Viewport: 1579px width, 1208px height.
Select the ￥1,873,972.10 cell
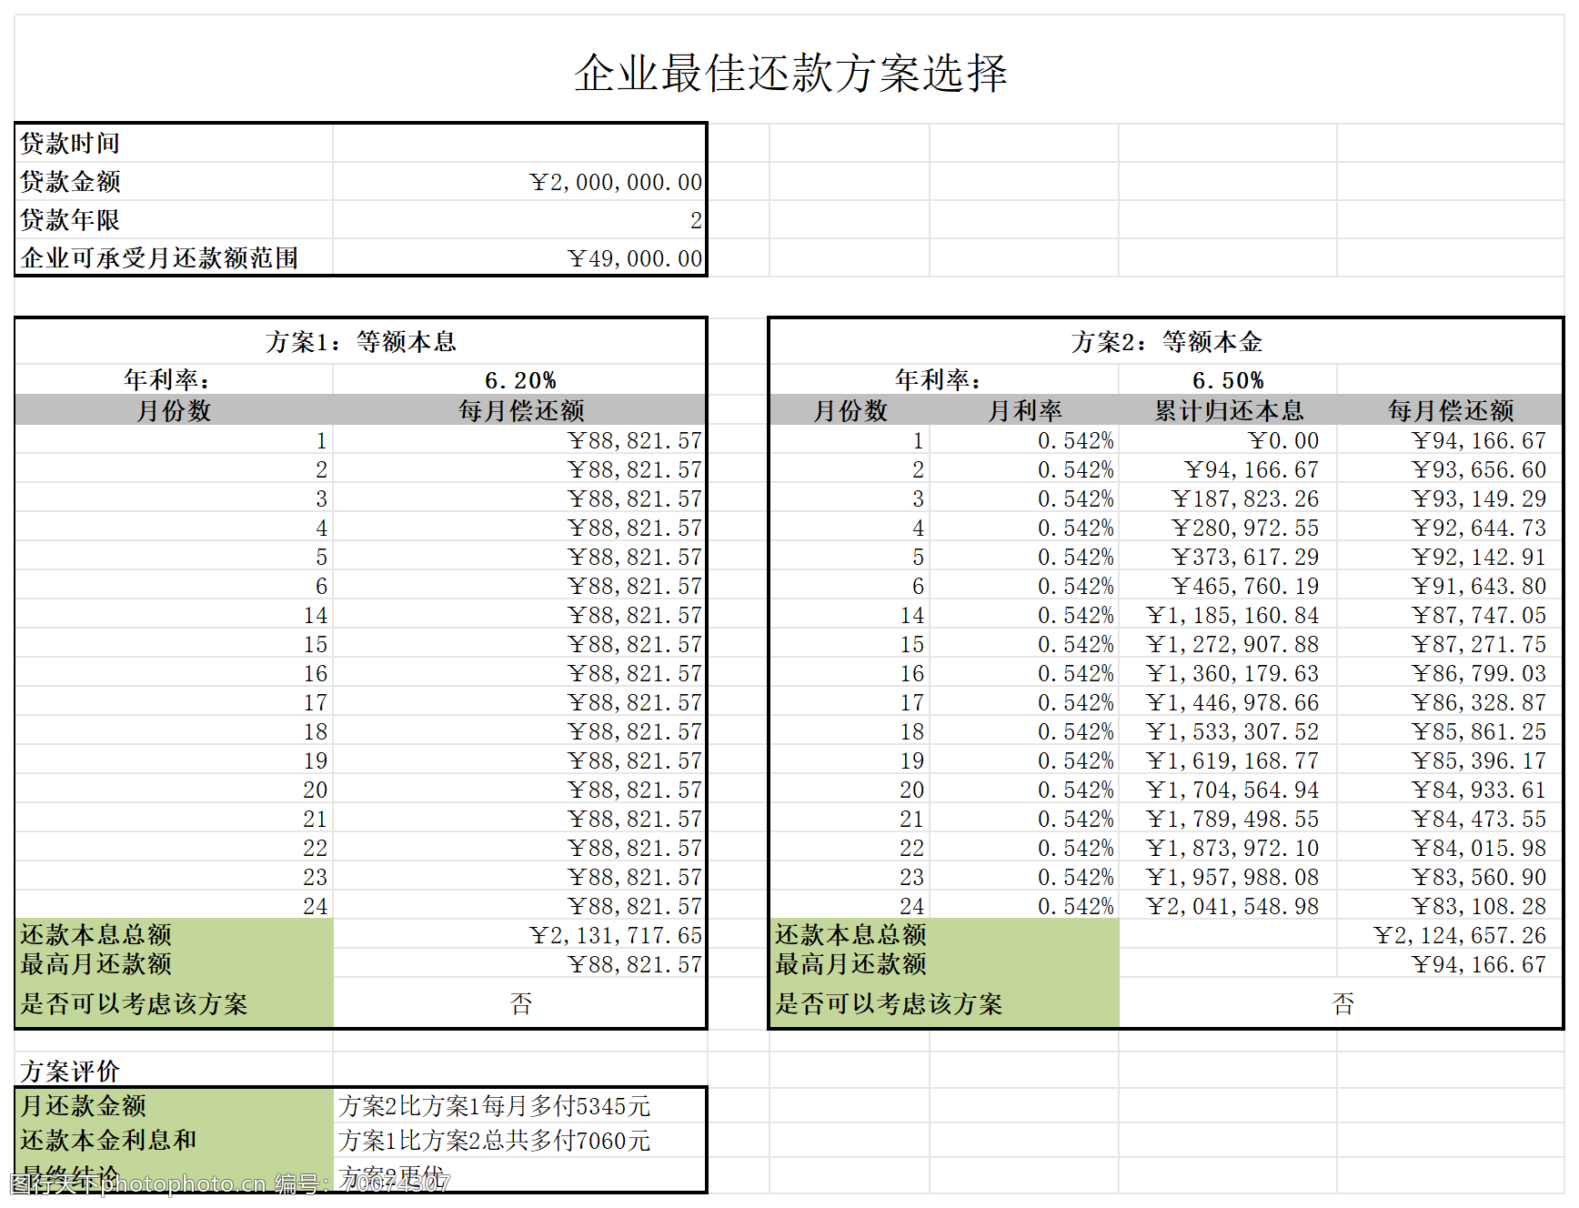[1228, 849]
